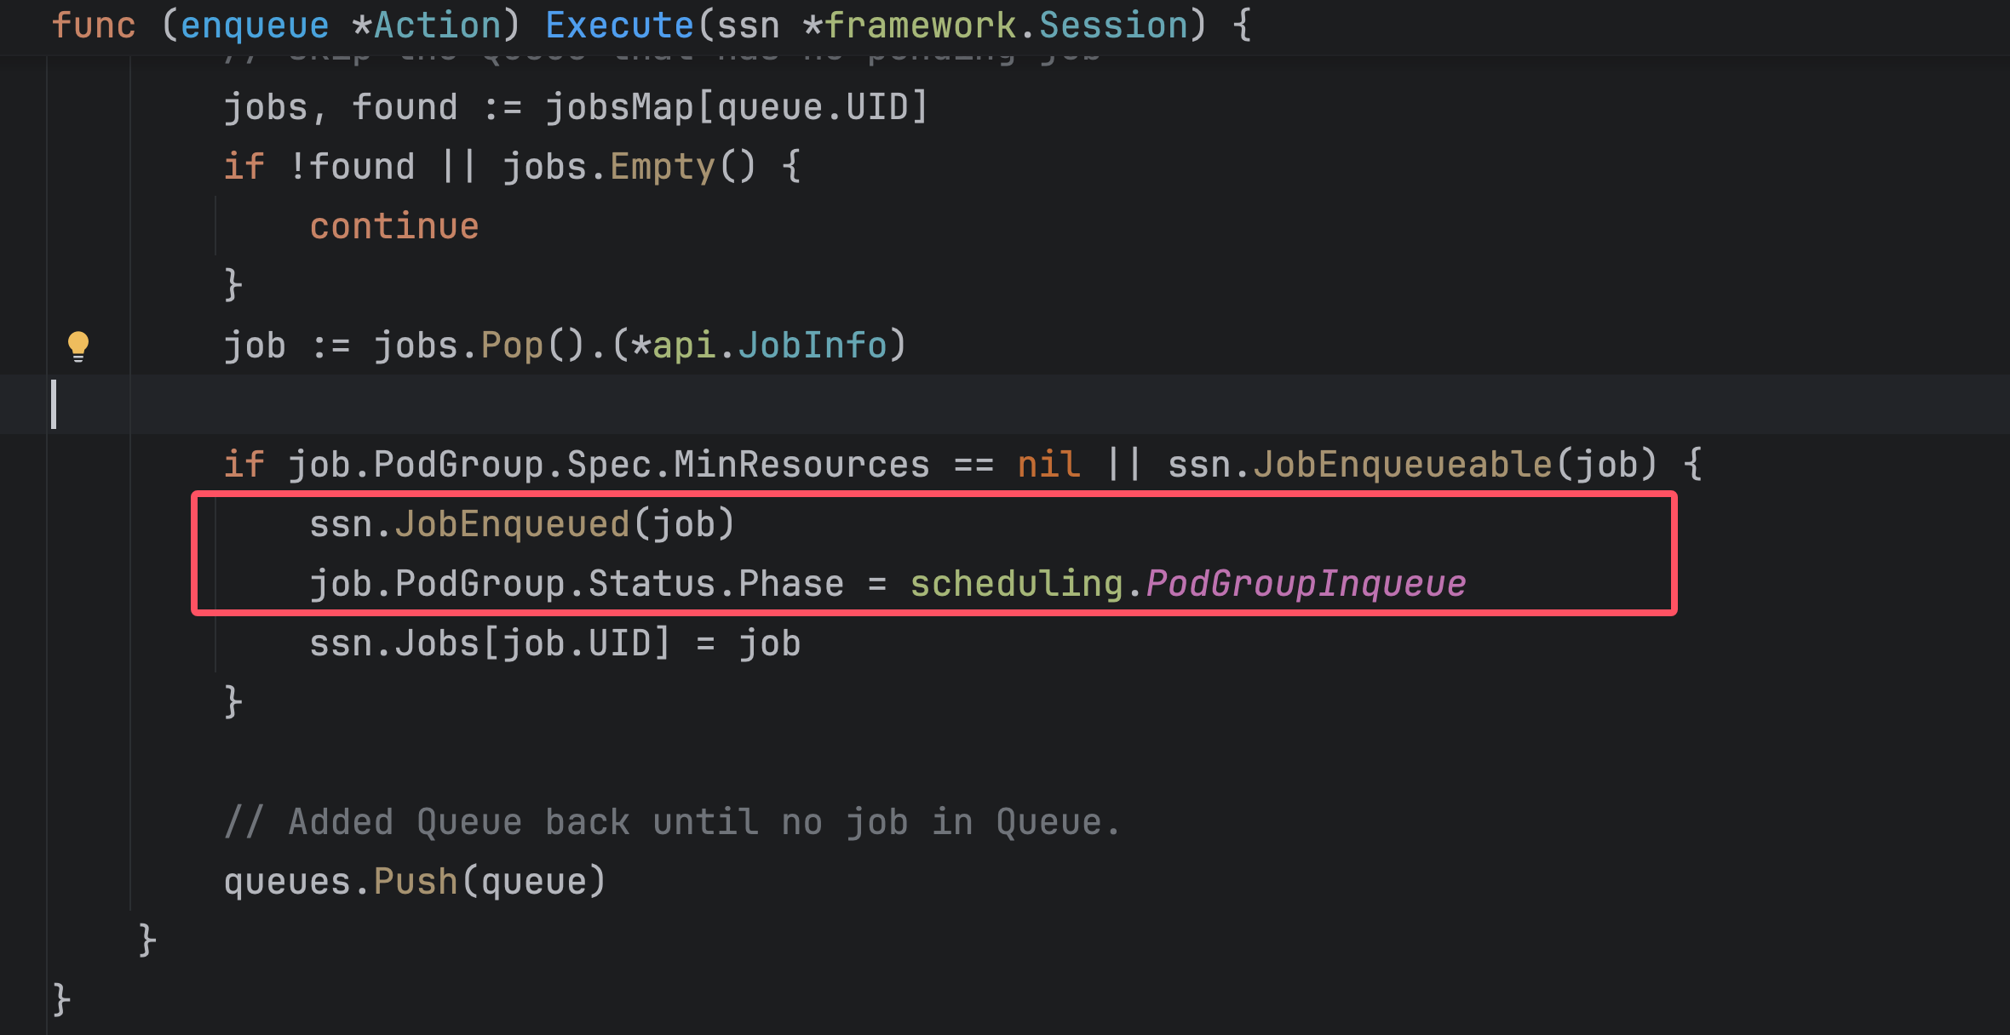Click the Action receiver type in header

point(437,26)
